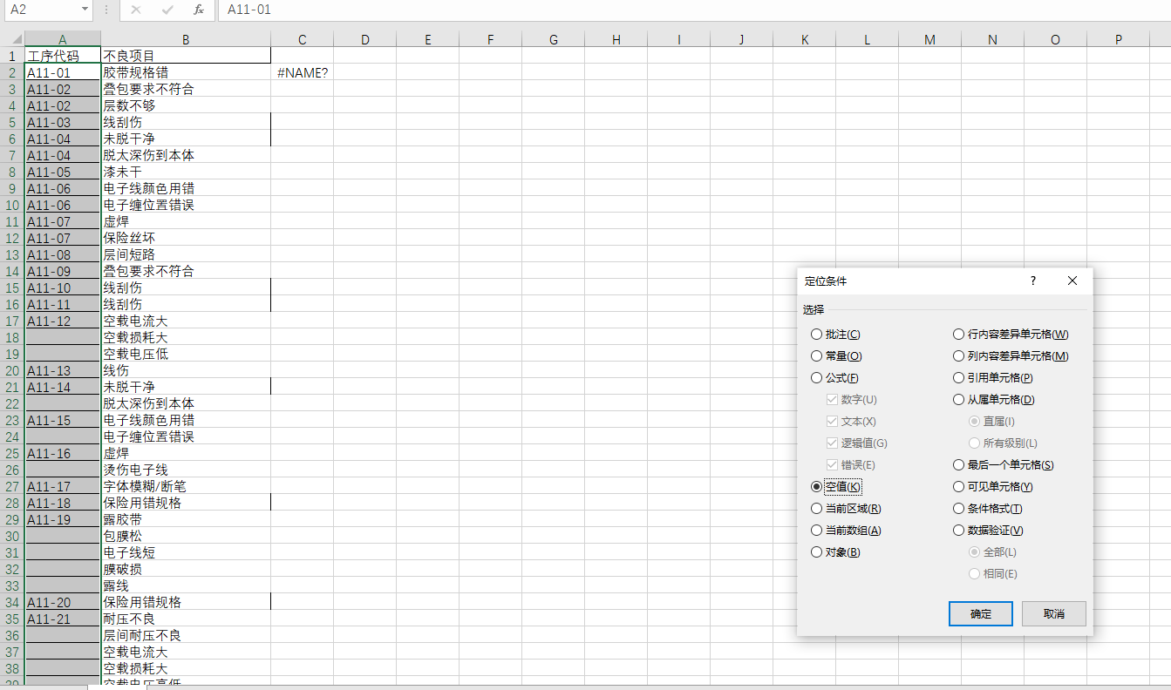Select column A header
The width and height of the screenshot is (1171, 690).
63,39
